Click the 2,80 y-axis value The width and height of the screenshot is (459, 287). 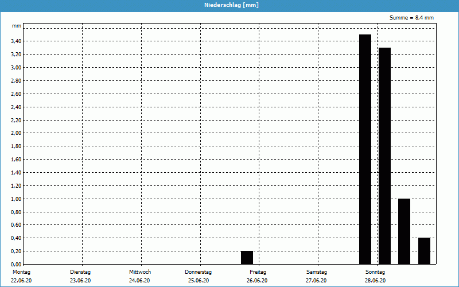click(x=16, y=80)
